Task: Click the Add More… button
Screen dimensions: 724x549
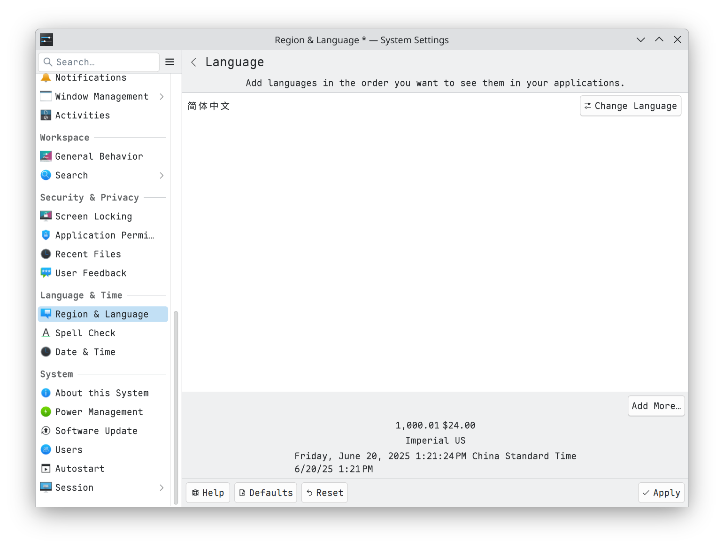Action: (656, 406)
